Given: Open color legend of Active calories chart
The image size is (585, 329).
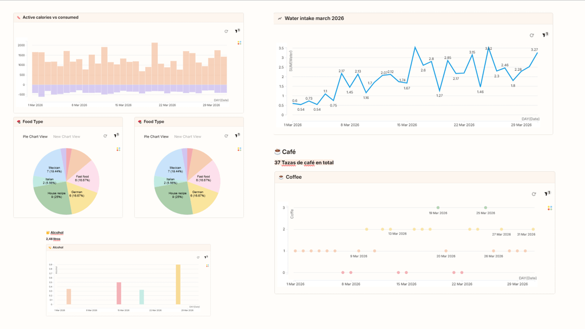Looking at the screenshot, I should [239, 43].
